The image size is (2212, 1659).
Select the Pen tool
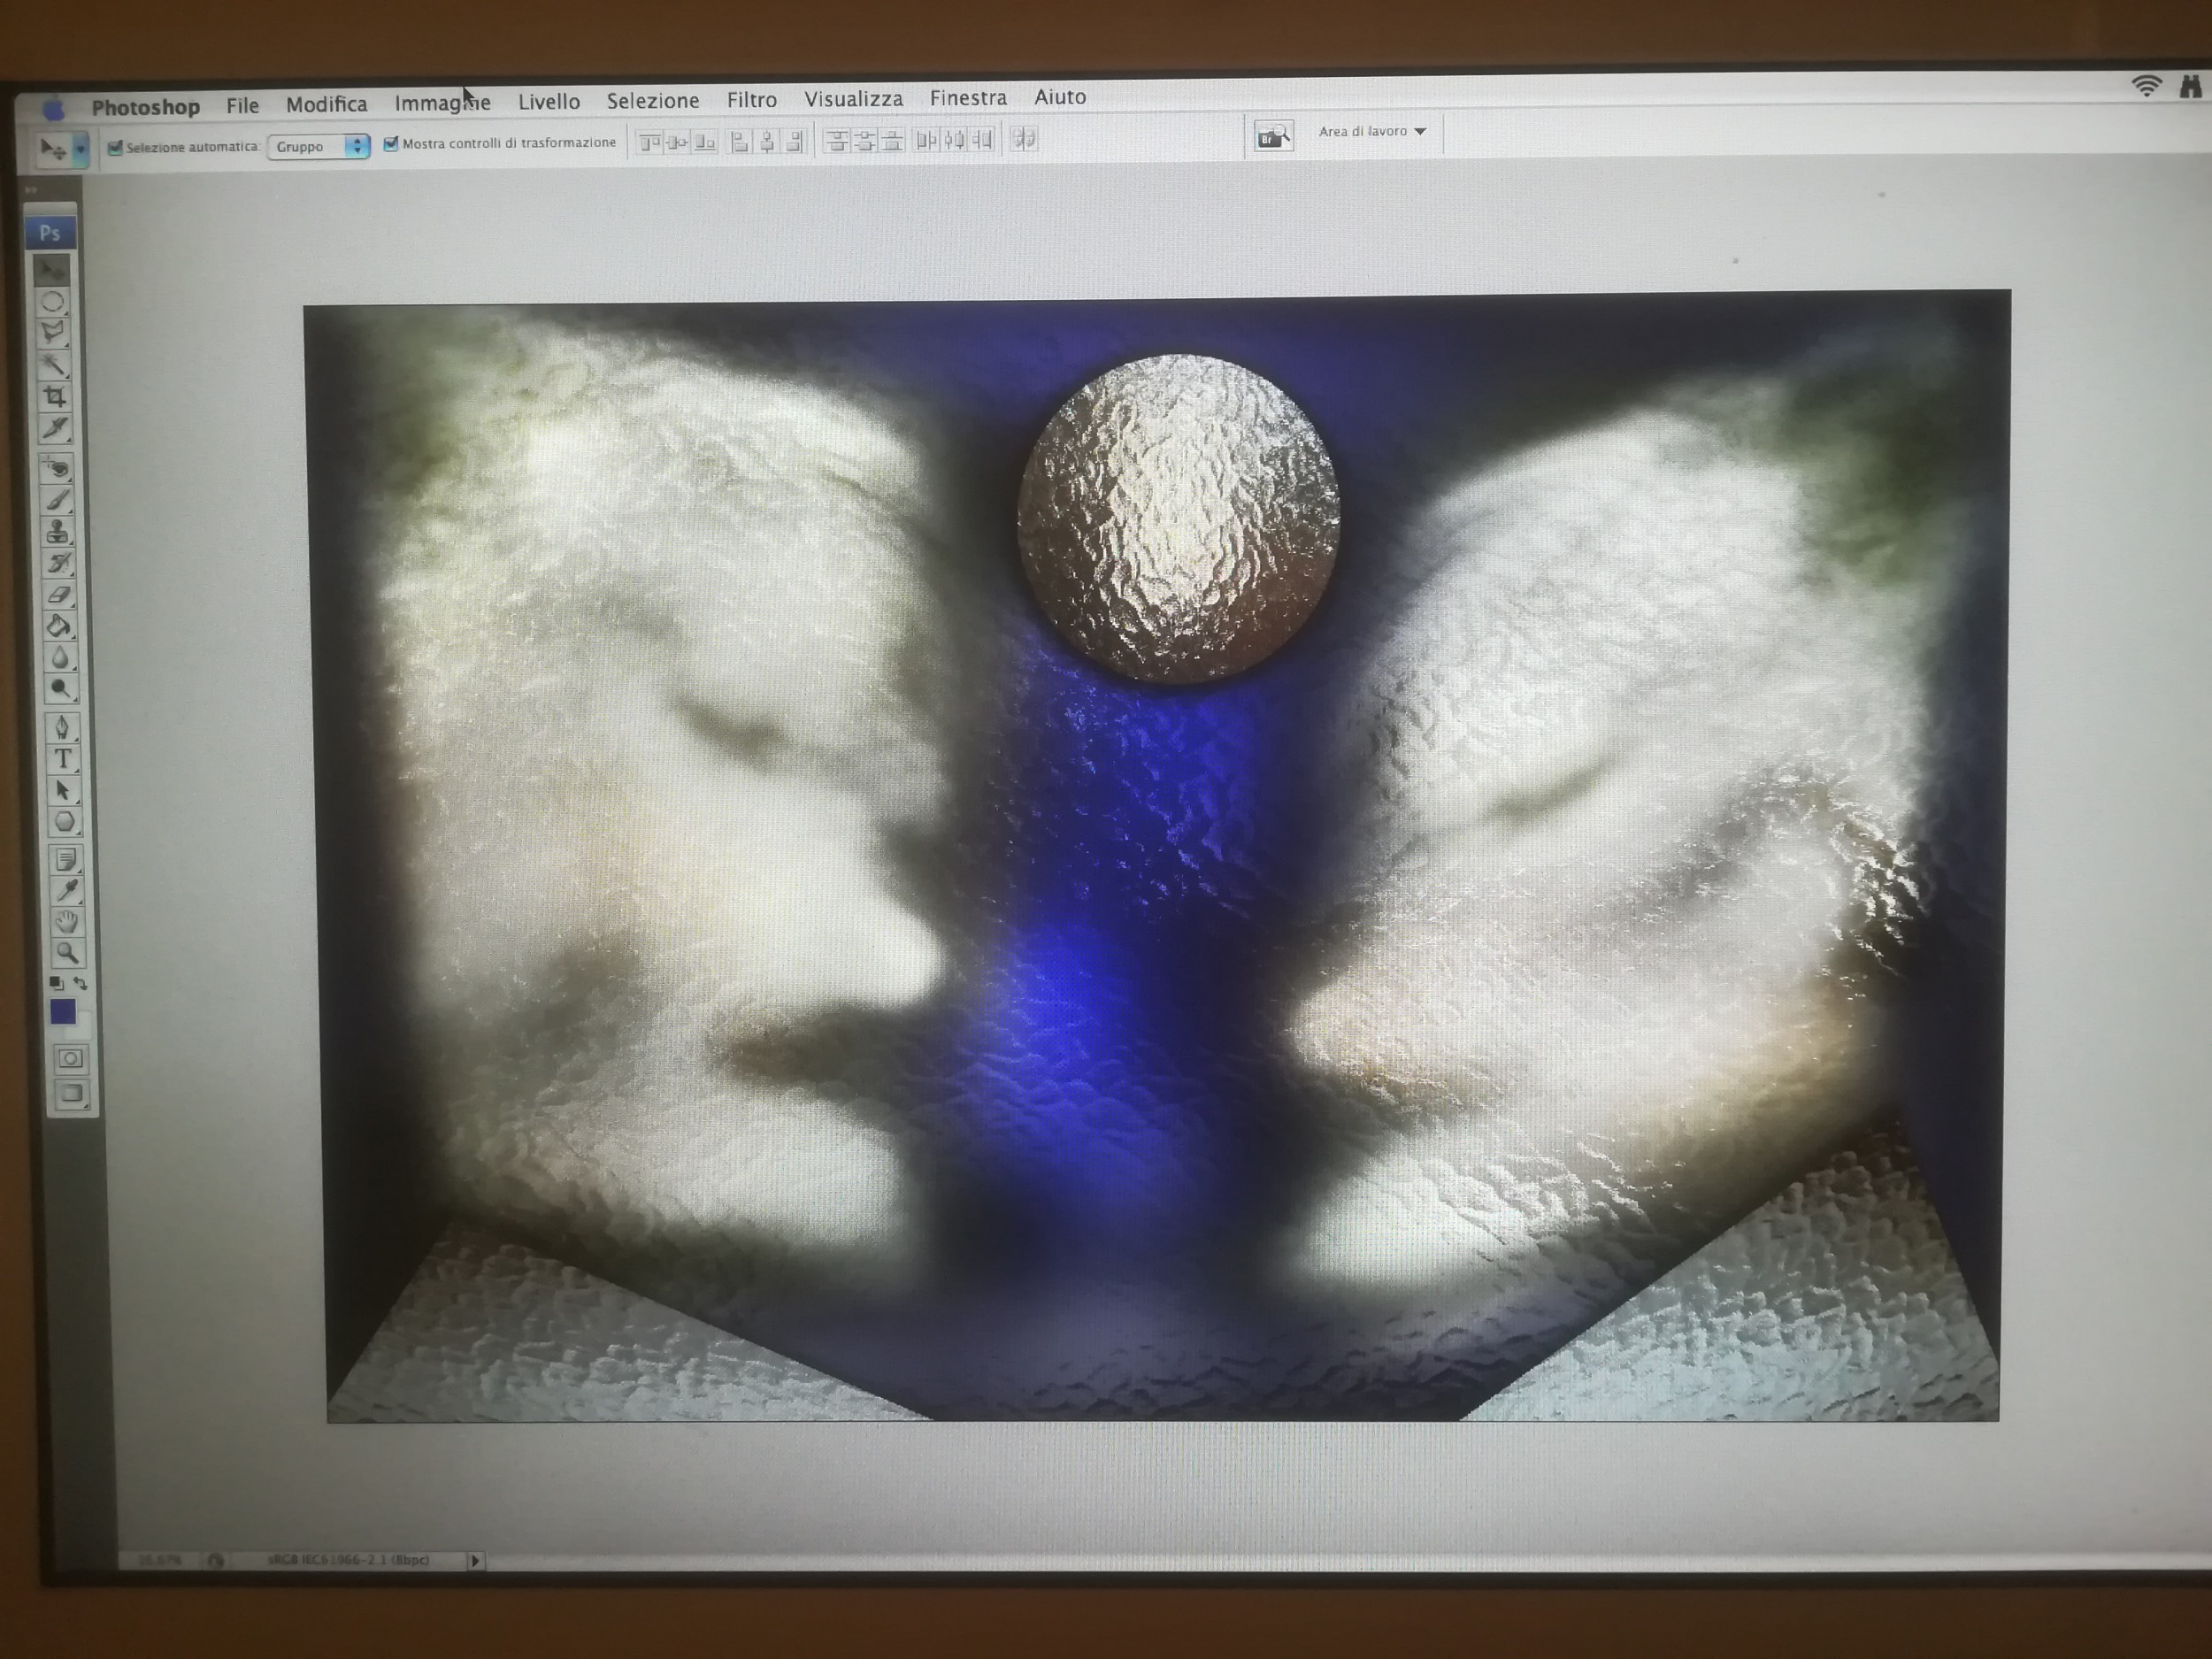click(62, 727)
